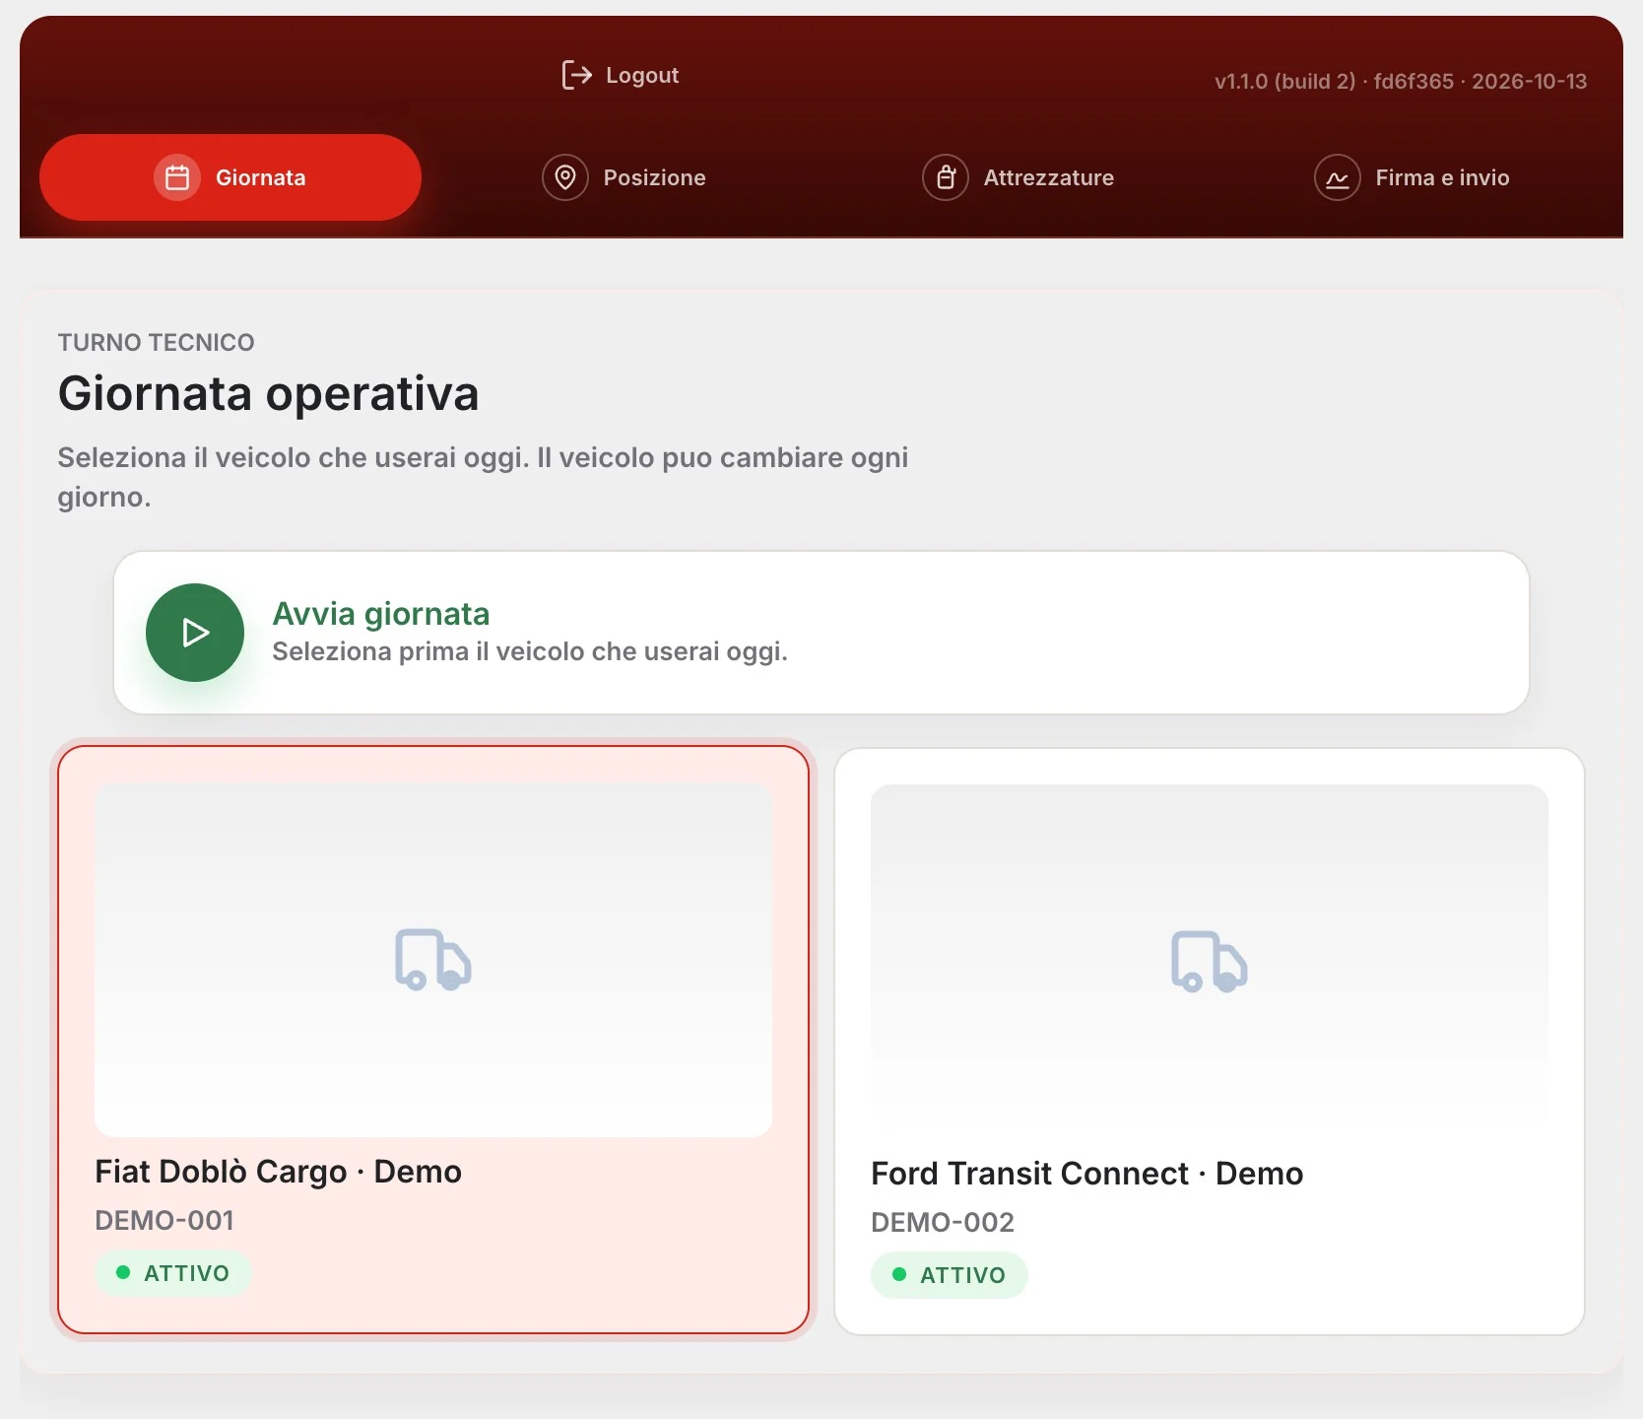This screenshot has width=1643, height=1419.
Task: Click the version string v1.1.0 (build 2)
Action: coord(1285,81)
